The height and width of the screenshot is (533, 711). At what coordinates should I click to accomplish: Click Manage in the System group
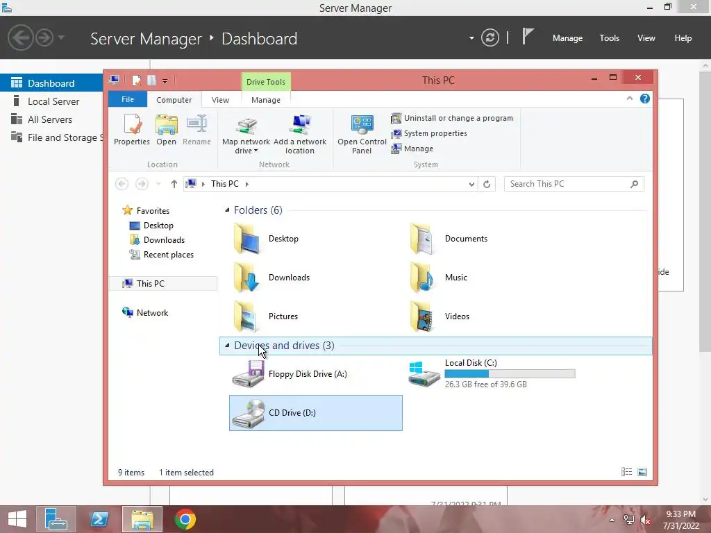412,149
